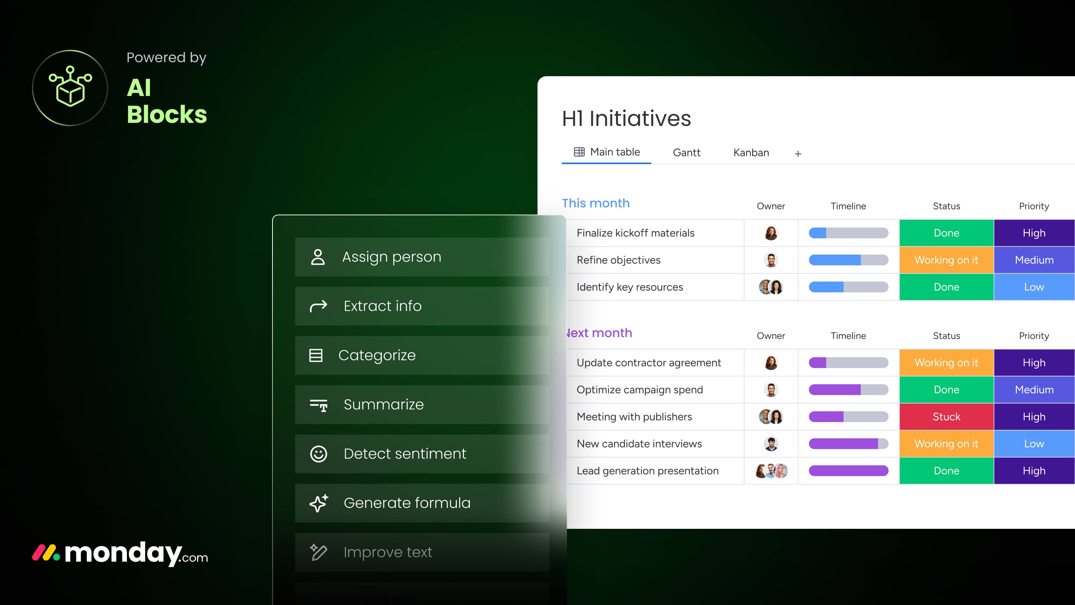Switch to the Kanban view tab

click(x=751, y=152)
